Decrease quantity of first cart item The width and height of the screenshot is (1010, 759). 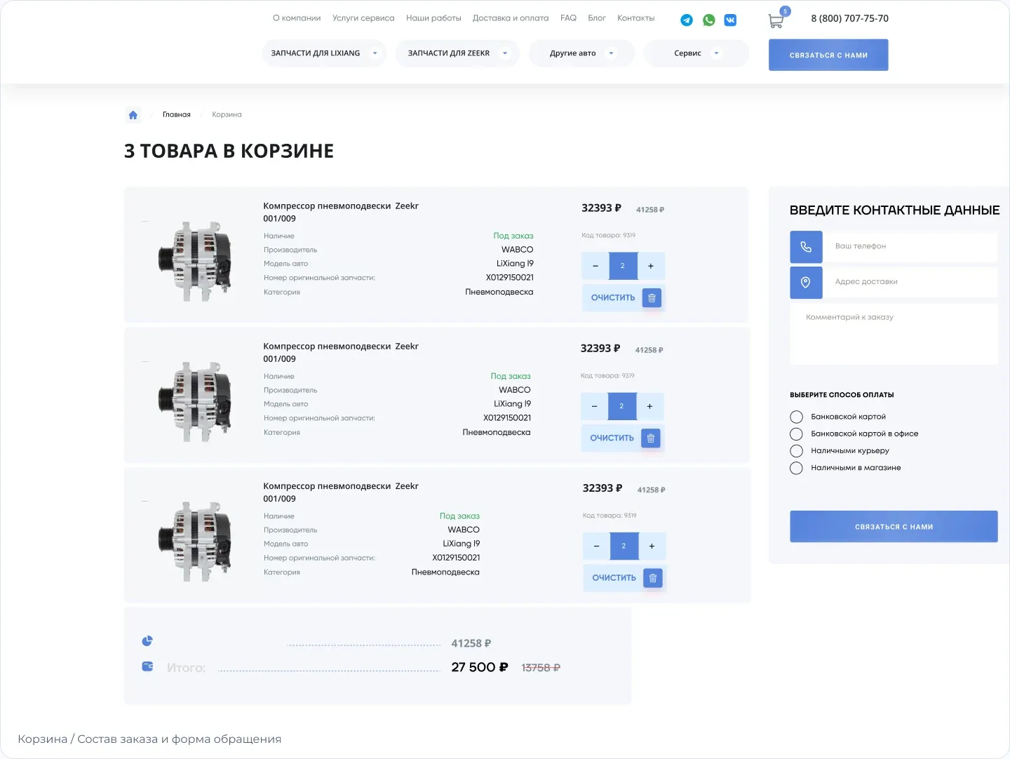click(x=595, y=267)
